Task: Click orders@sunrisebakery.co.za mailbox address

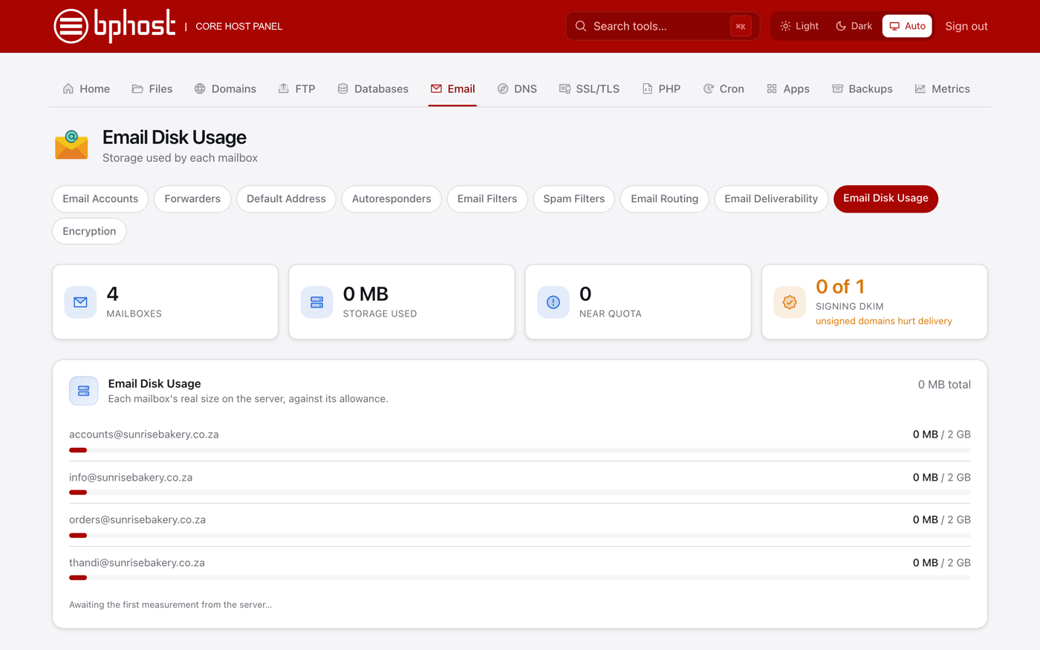Action: [137, 520]
